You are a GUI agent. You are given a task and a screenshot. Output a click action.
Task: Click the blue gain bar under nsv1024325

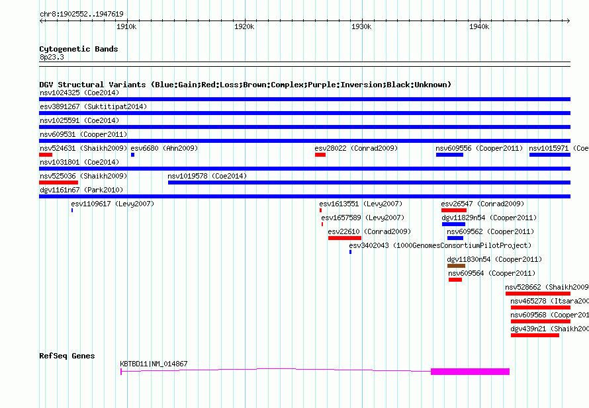(x=304, y=99)
